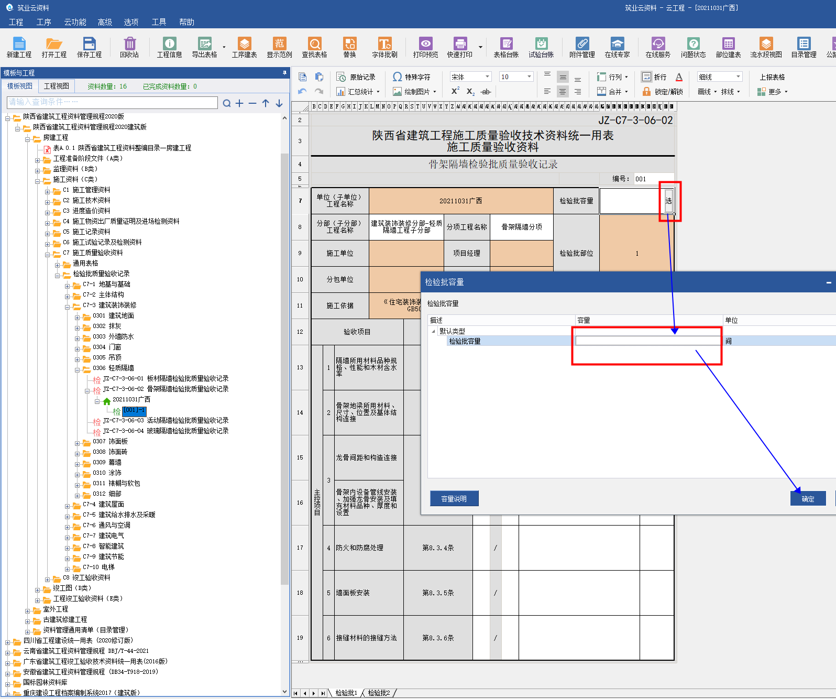
Task: Click 特殊字符 button
Action: pos(412,77)
